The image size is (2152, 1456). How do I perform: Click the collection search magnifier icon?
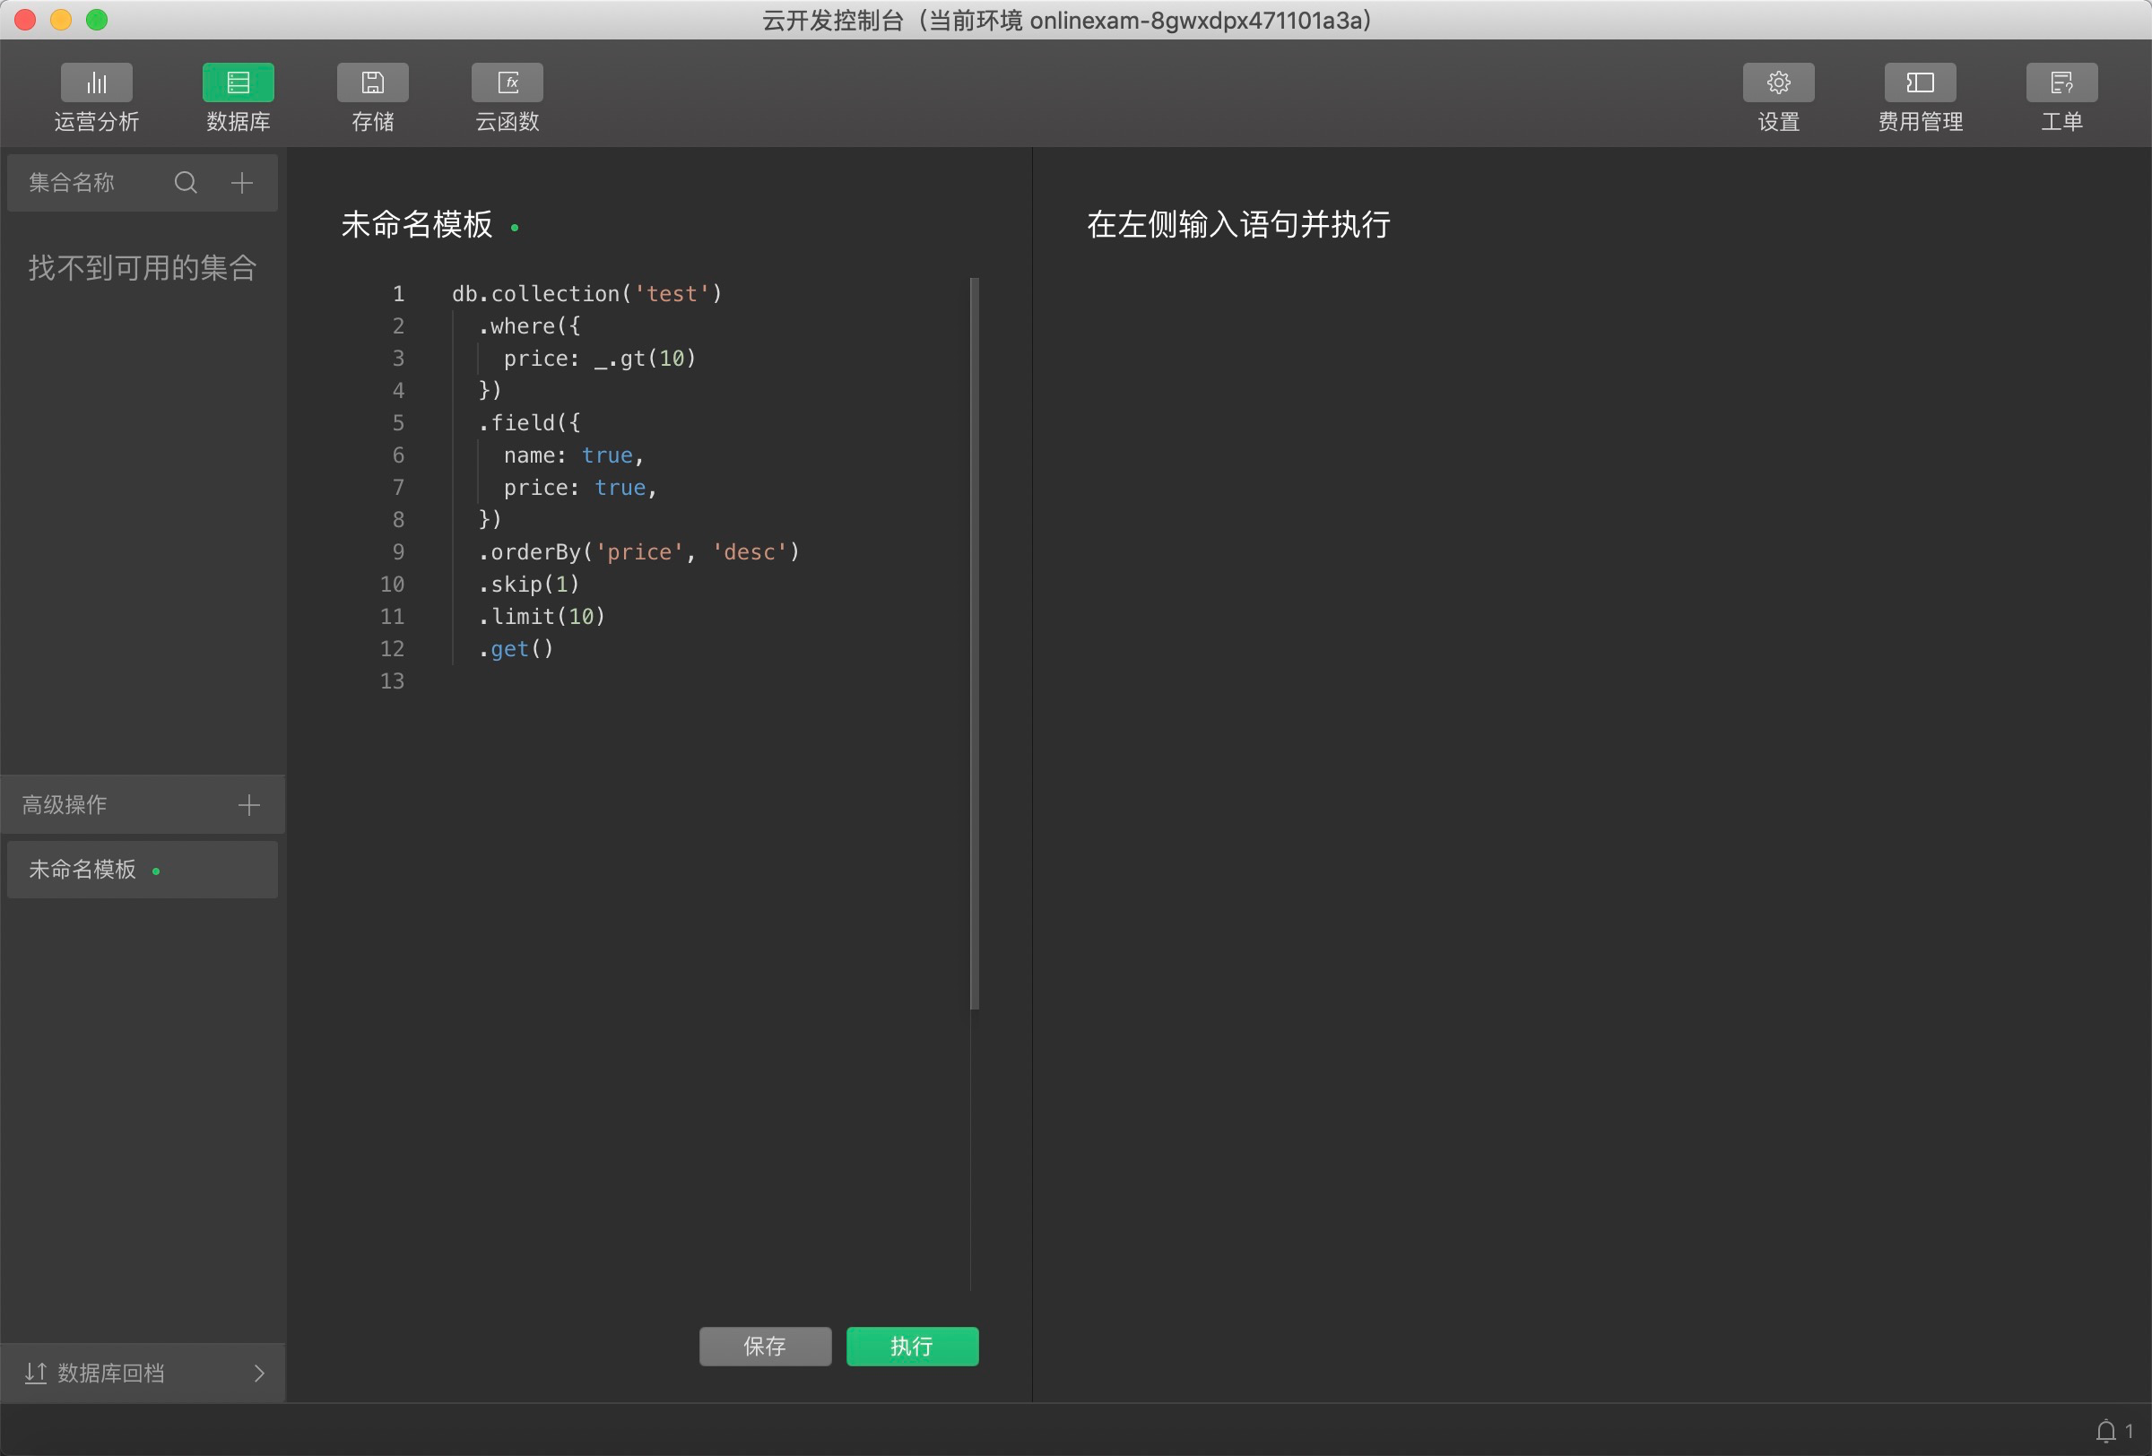[187, 183]
